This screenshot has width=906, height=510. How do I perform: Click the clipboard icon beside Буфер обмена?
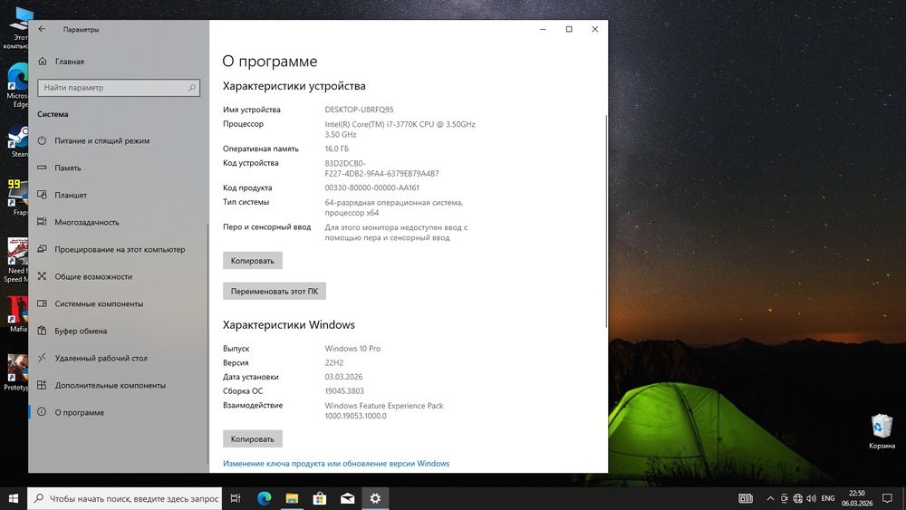[43, 331]
